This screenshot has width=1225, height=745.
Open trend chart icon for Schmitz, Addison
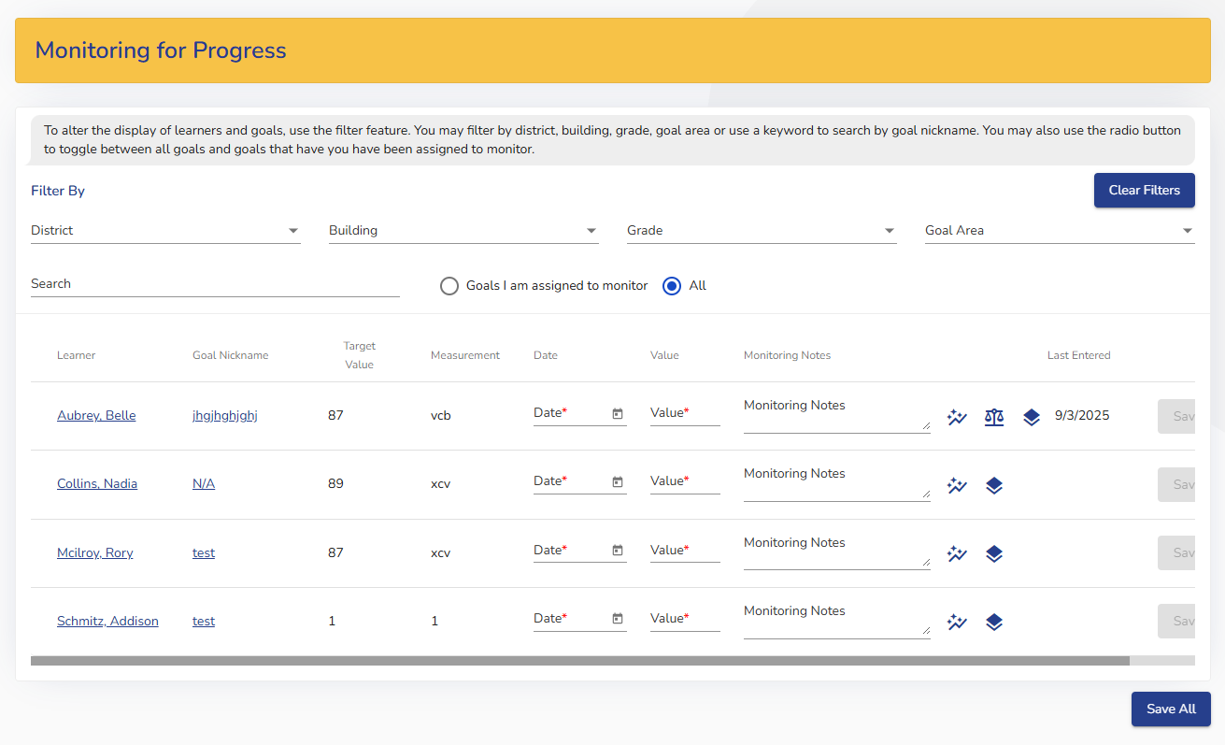(956, 622)
